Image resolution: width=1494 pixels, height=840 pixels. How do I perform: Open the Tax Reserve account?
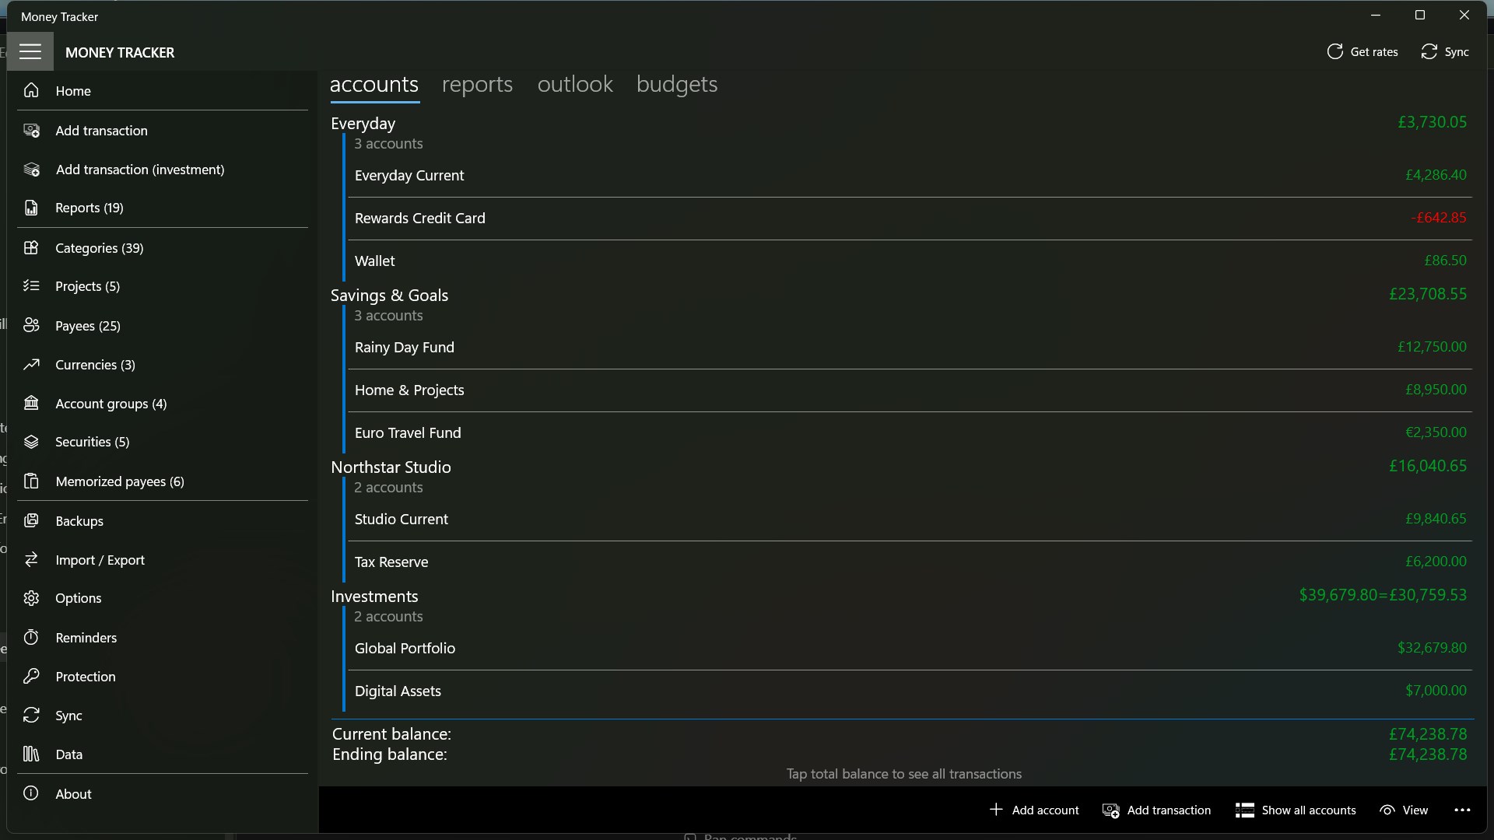[x=910, y=562]
